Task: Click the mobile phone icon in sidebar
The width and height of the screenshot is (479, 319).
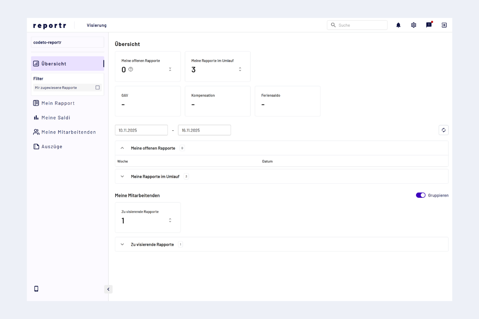Action: pyautogui.click(x=36, y=289)
